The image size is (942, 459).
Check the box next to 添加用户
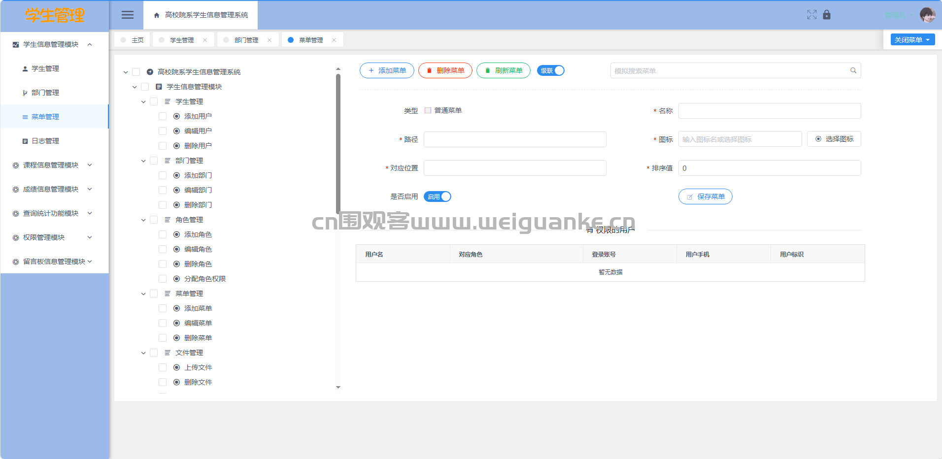point(163,116)
